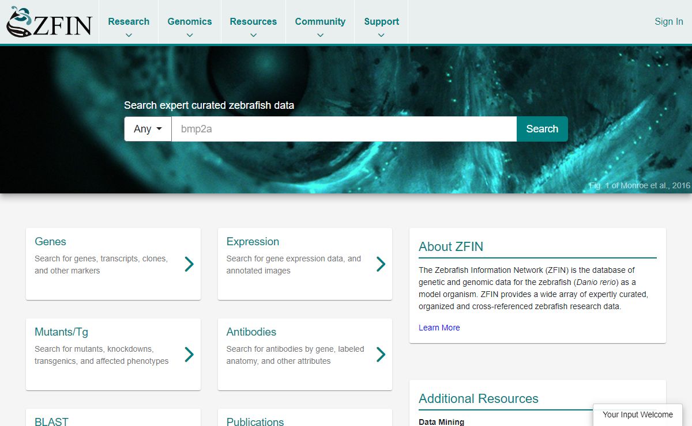Open the Resources menu

coord(253,22)
